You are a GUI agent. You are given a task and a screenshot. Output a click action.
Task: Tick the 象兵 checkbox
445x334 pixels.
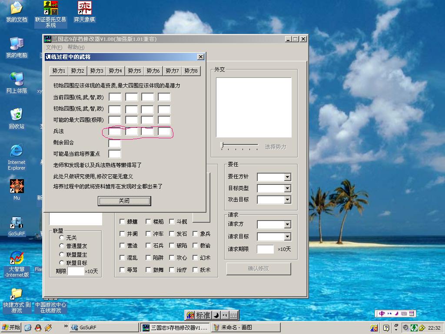196,234
